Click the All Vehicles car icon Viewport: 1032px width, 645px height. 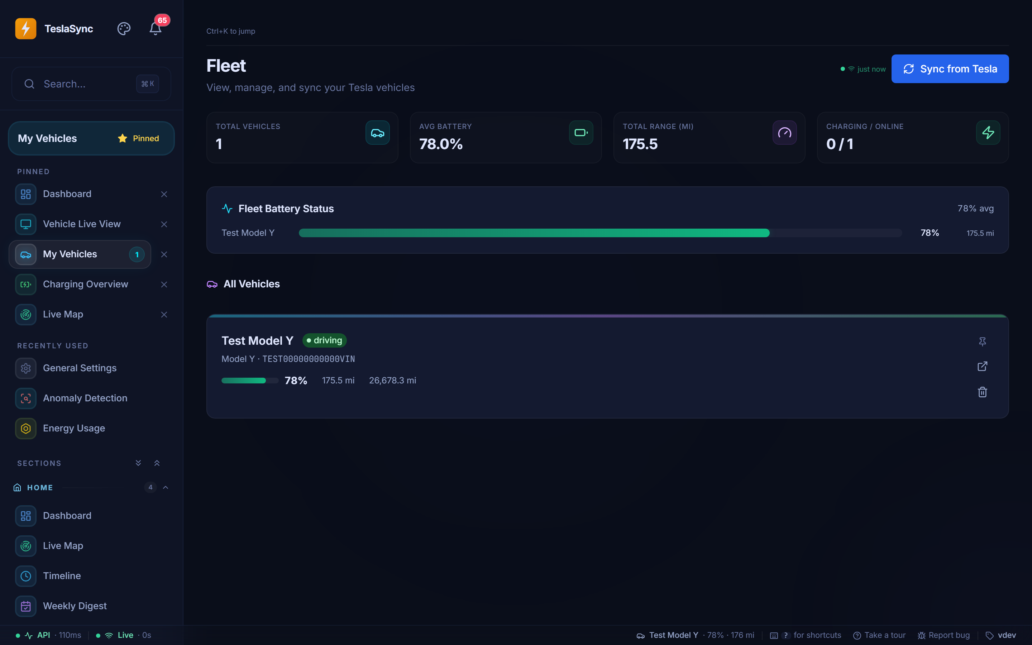pos(212,284)
